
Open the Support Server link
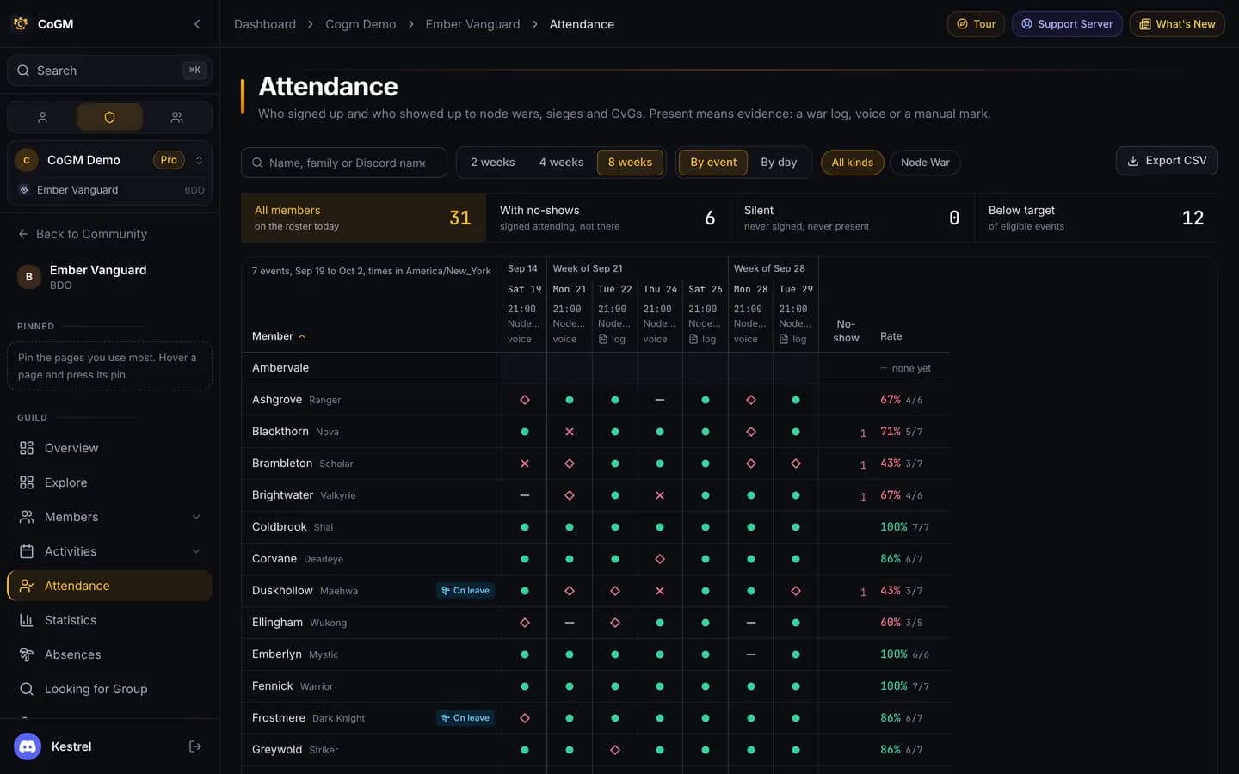click(1067, 24)
